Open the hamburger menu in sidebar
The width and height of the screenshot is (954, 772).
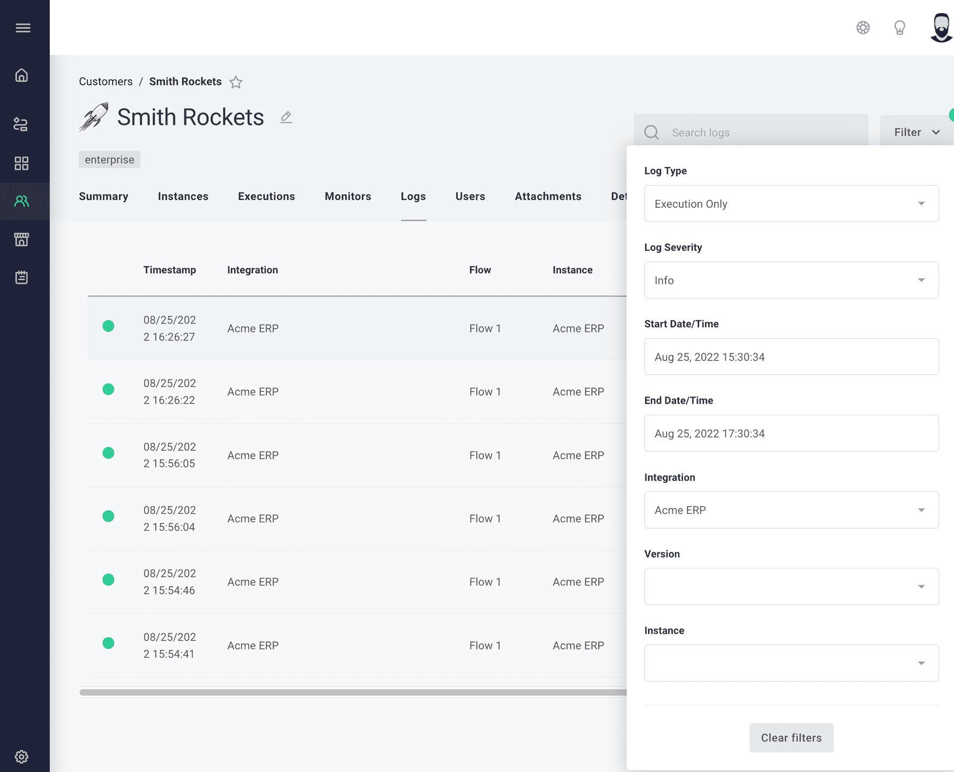(23, 28)
